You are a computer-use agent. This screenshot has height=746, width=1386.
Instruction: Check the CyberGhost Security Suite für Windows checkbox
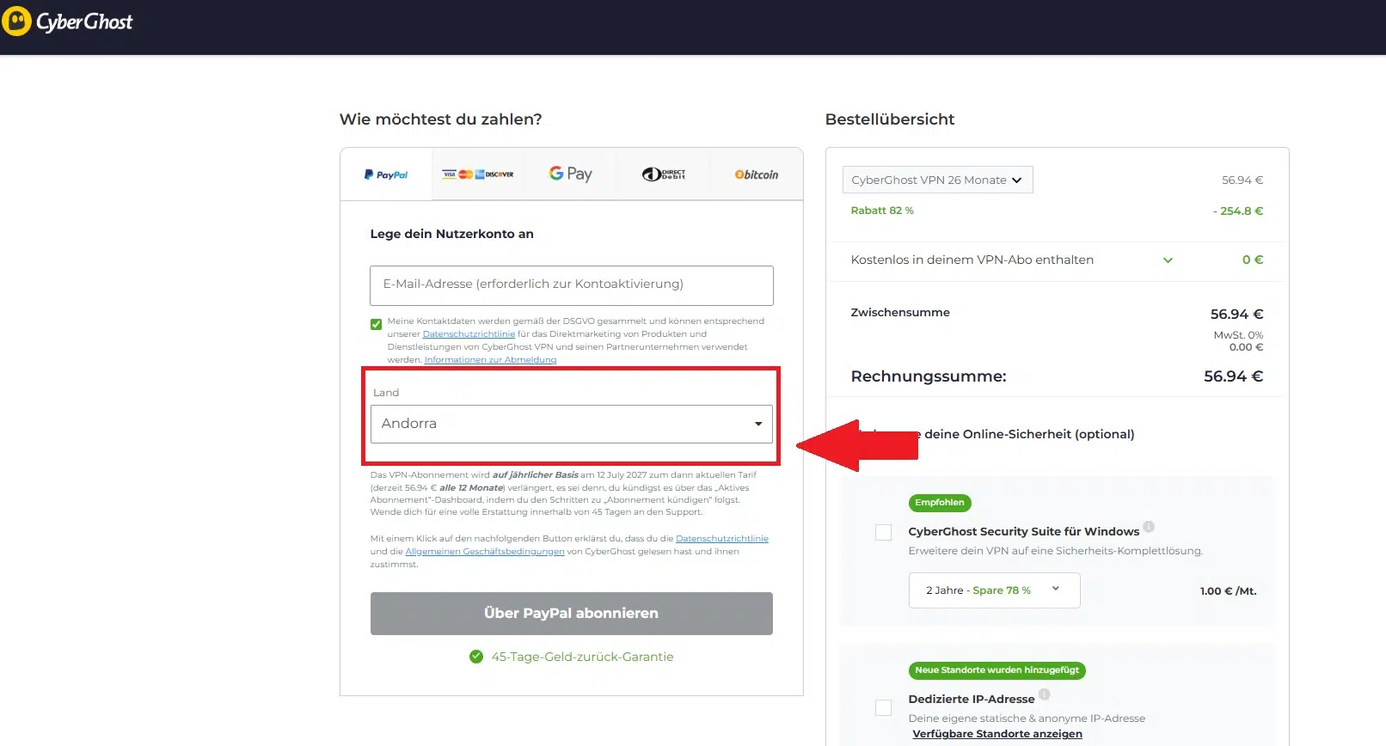pos(883,532)
